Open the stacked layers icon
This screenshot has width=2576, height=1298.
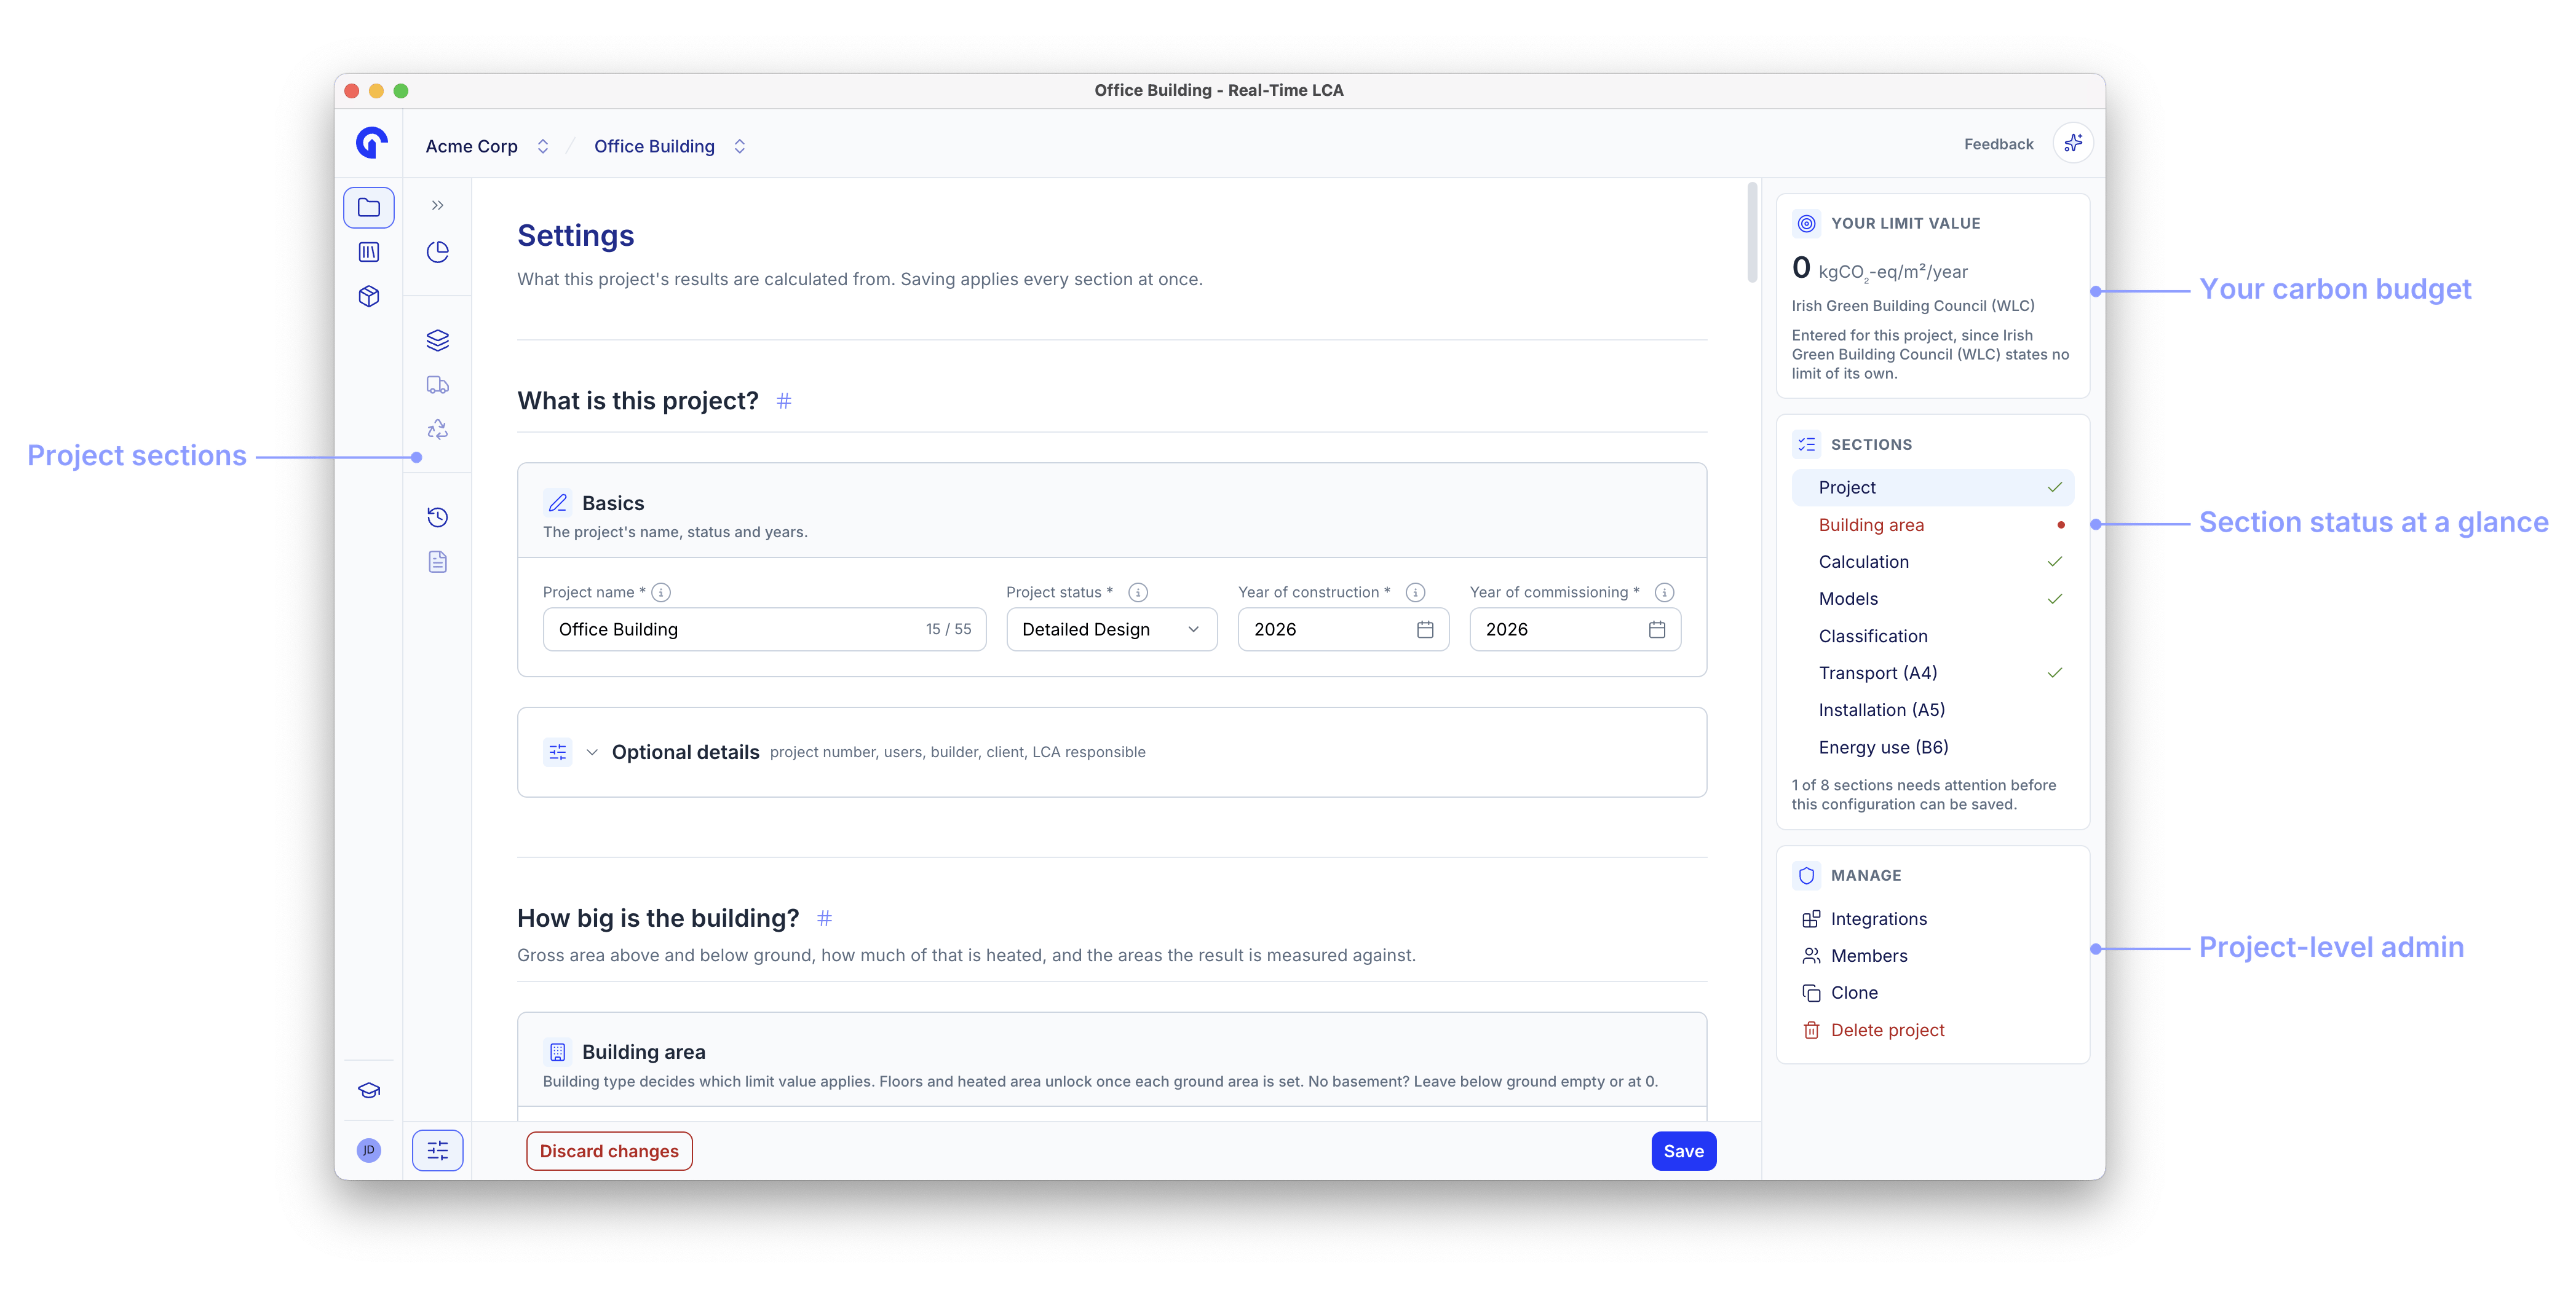pyautogui.click(x=437, y=340)
